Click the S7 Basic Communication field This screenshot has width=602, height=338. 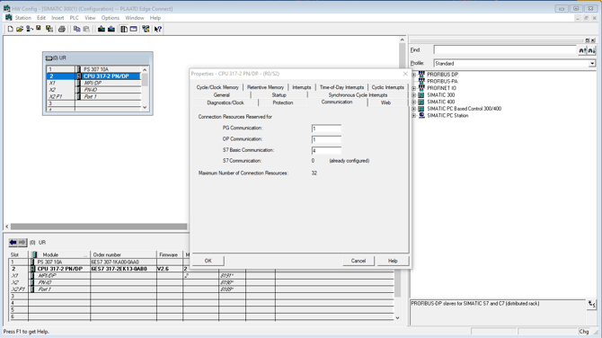tap(326, 150)
